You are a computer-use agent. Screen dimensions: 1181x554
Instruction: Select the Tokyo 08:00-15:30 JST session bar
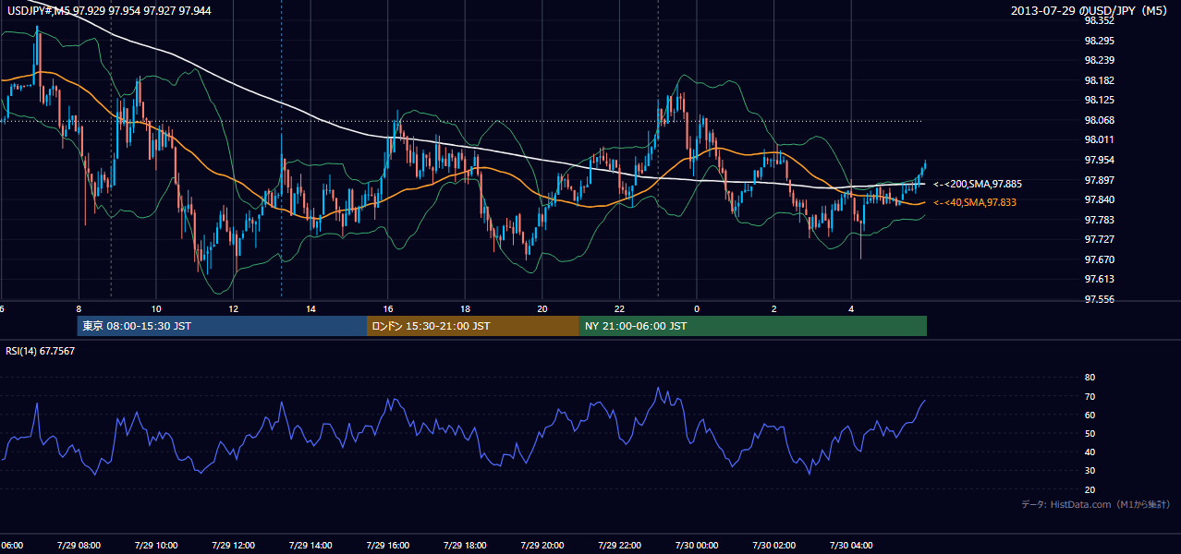coord(222,326)
